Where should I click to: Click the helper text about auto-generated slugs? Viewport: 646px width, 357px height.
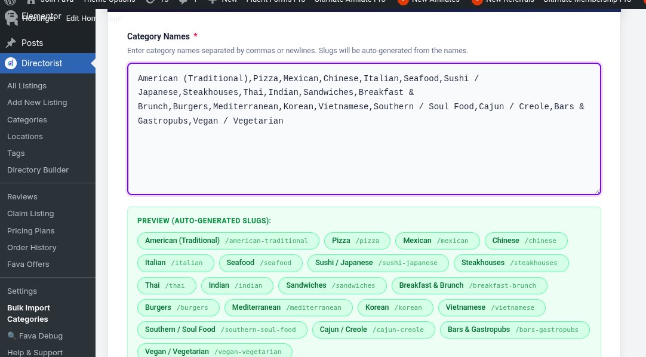[x=297, y=51]
